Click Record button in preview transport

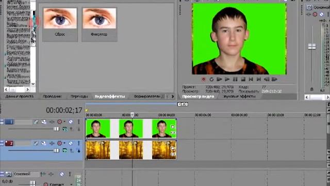click(204, 79)
